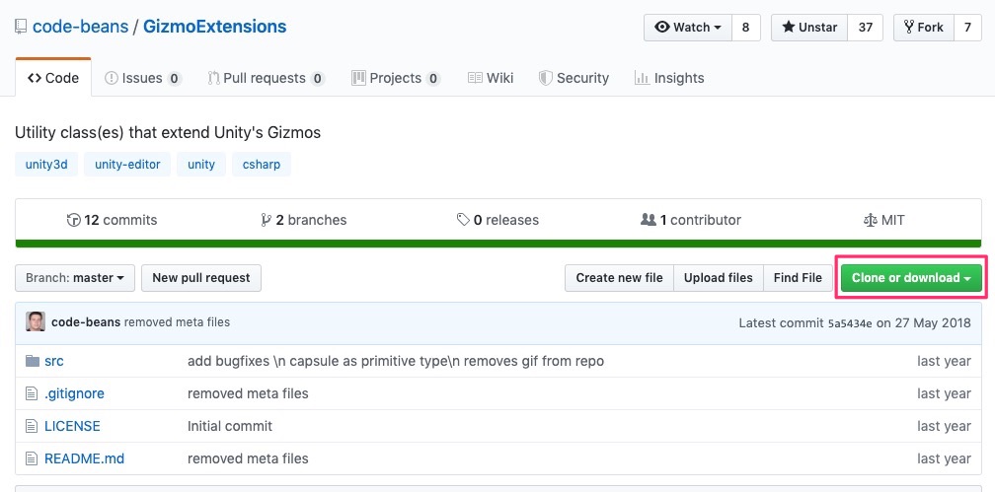The image size is (995, 492).
Task: Open README.md's 'removed meta files' commit
Action: (x=248, y=458)
